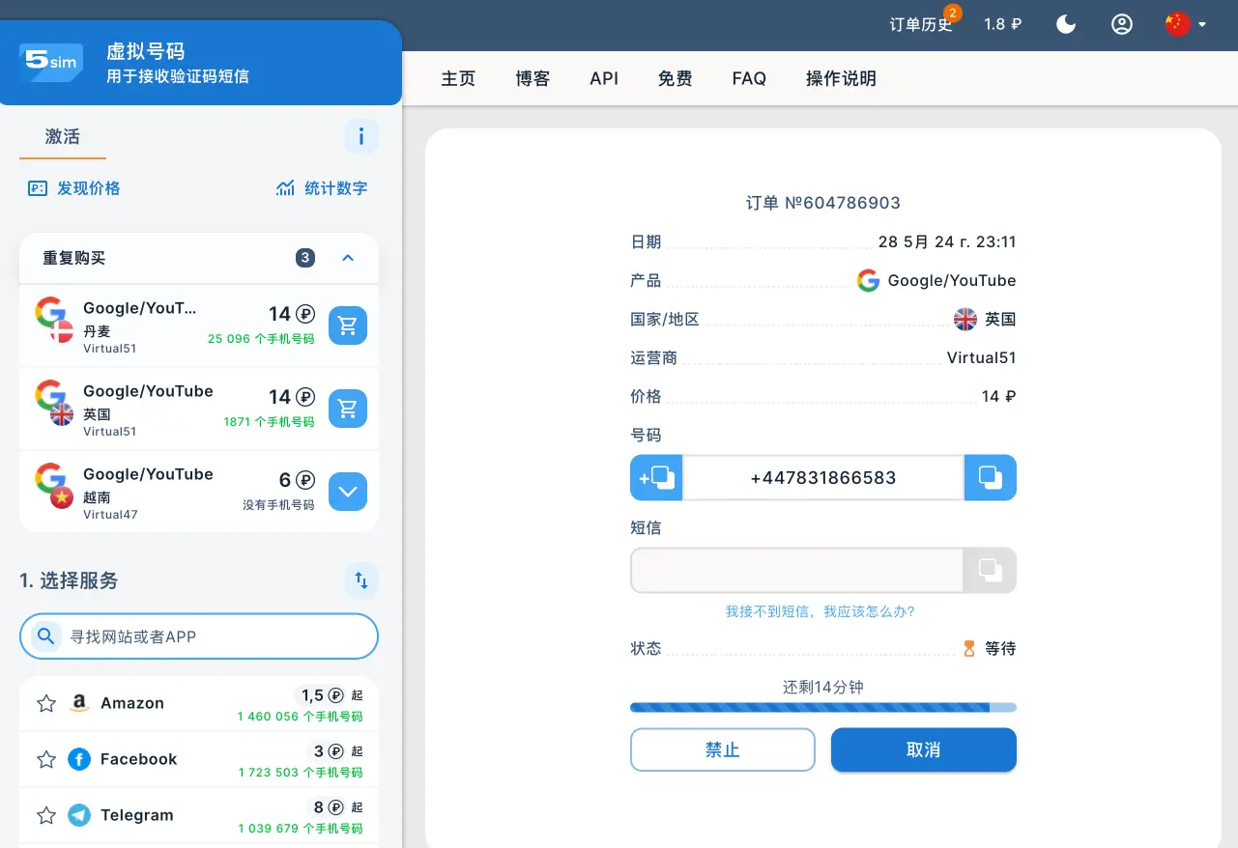Open the user account profile icon

coord(1121,24)
